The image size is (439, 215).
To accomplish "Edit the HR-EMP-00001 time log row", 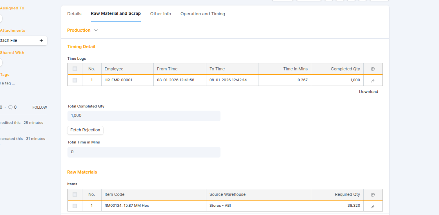I will (x=373, y=80).
